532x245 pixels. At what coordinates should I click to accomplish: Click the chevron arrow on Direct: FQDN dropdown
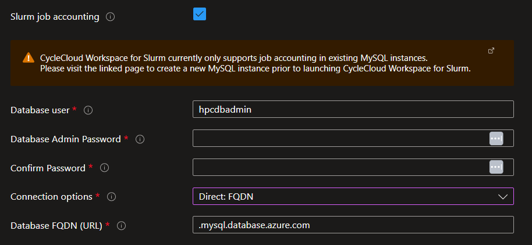click(x=503, y=197)
